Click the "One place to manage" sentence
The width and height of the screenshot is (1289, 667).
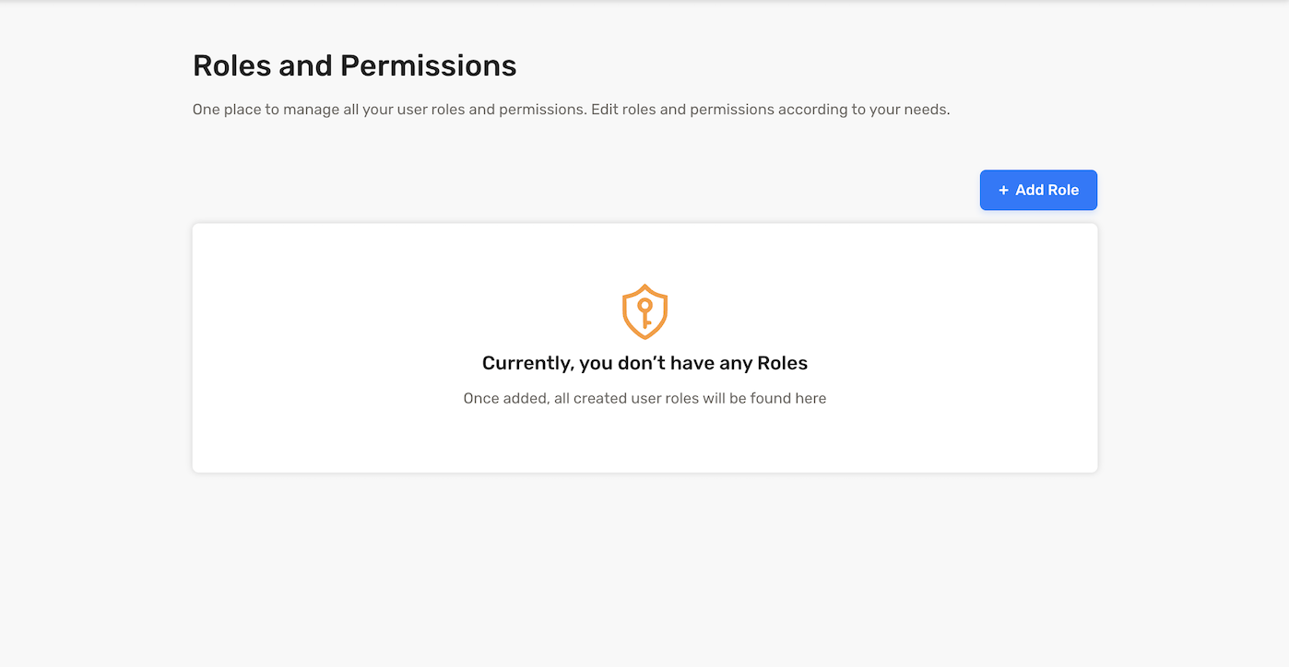coord(387,110)
